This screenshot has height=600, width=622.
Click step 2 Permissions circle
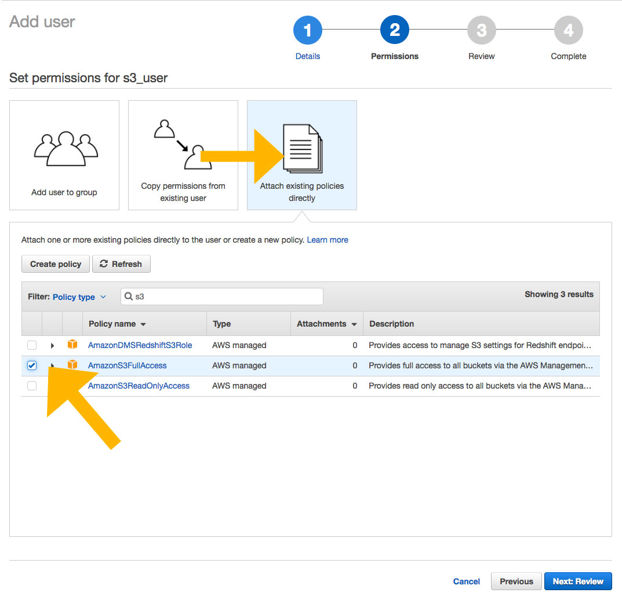394,30
